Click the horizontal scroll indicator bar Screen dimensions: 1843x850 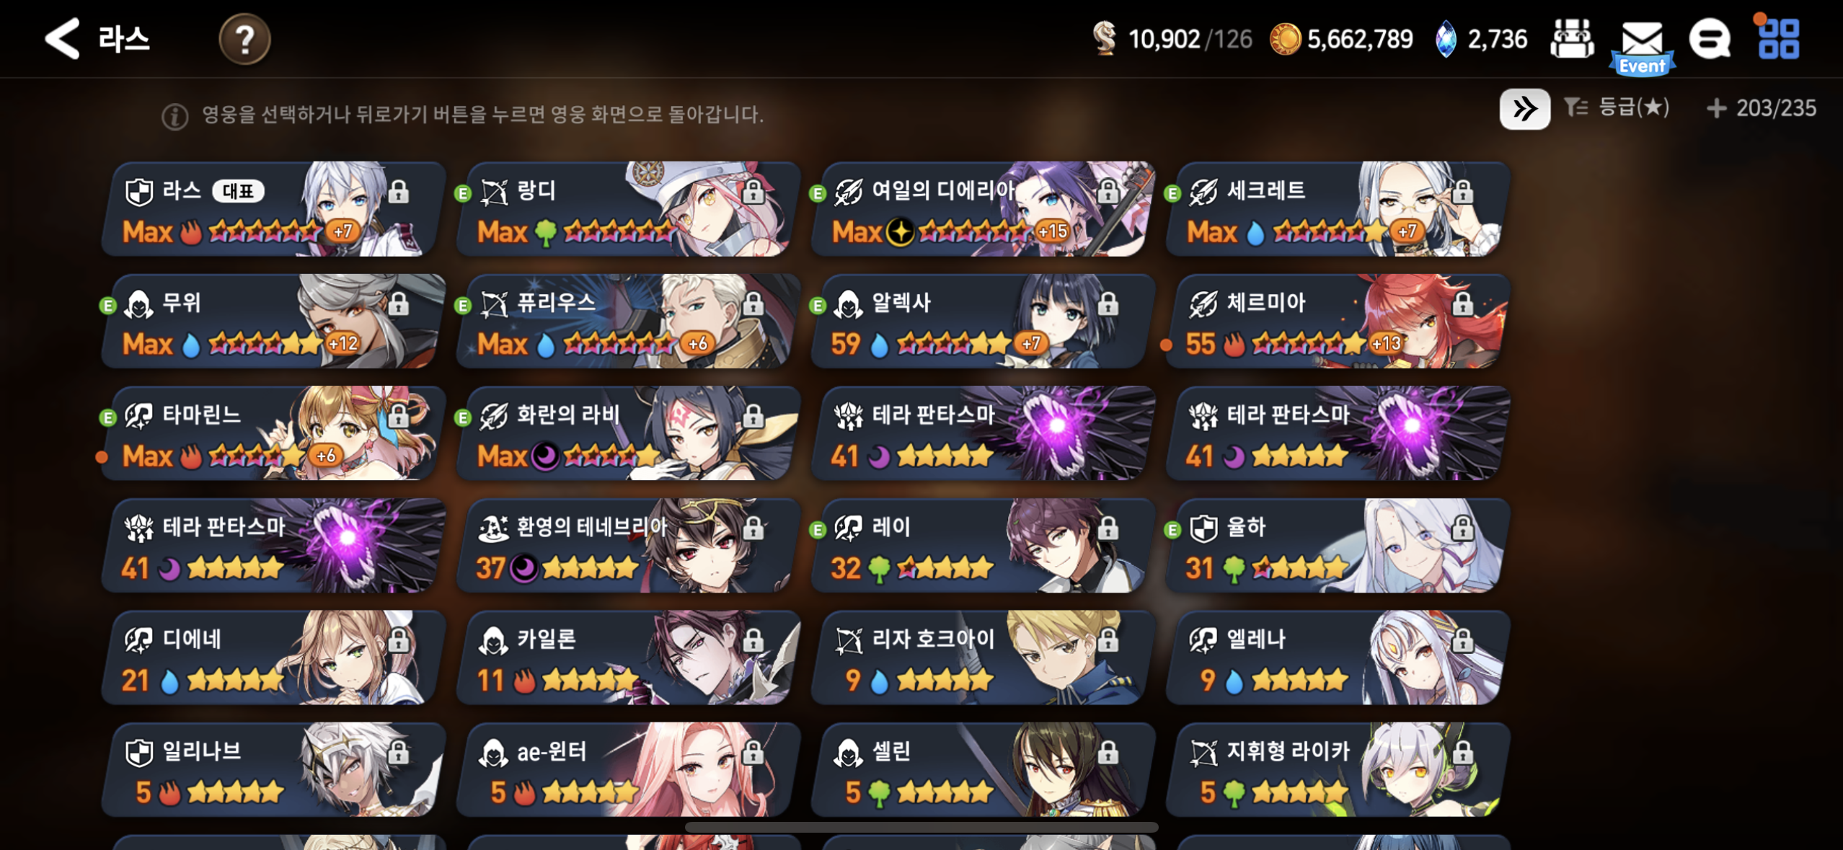point(921,827)
